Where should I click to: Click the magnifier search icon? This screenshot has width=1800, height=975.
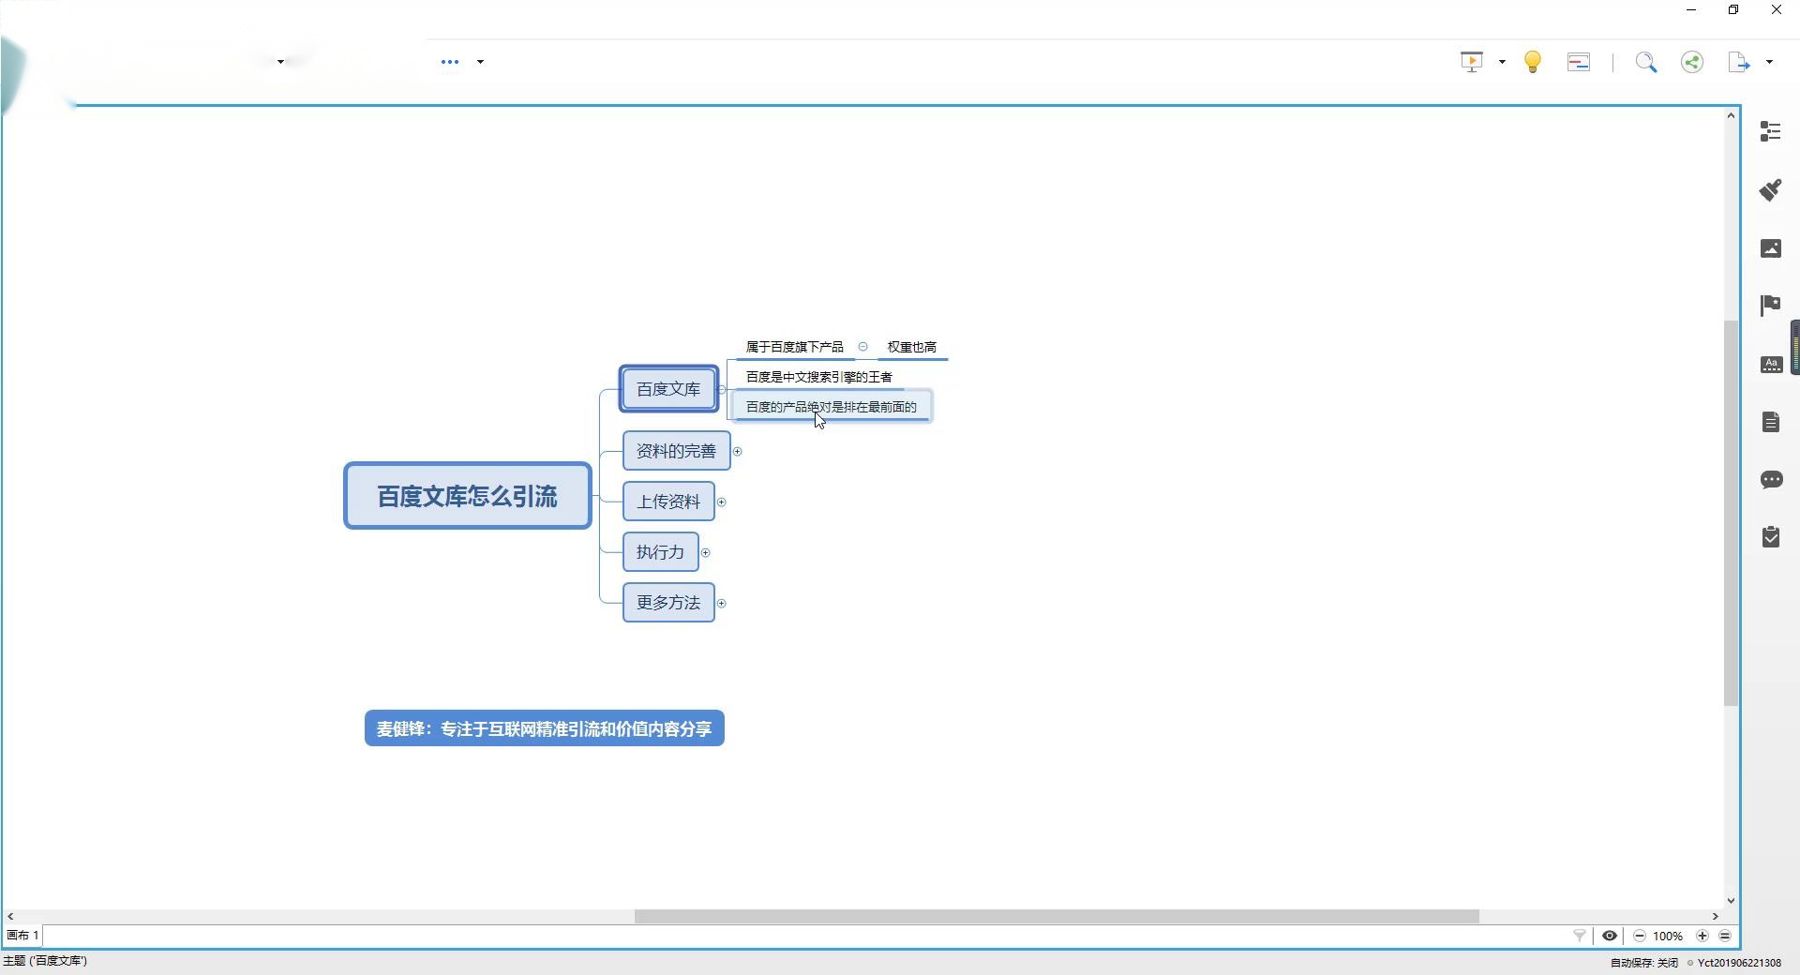point(1646,62)
